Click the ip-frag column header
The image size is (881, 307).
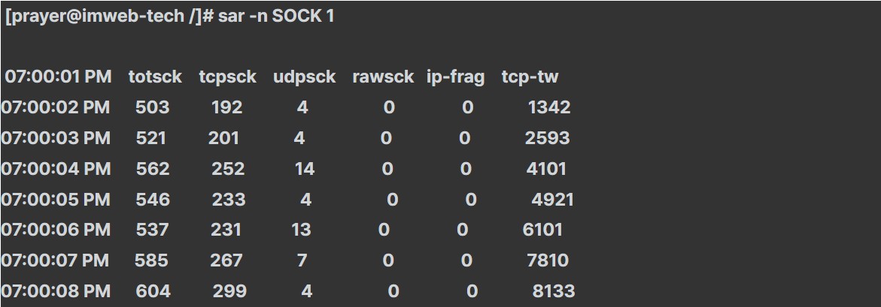pyautogui.click(x=455, y=77)
